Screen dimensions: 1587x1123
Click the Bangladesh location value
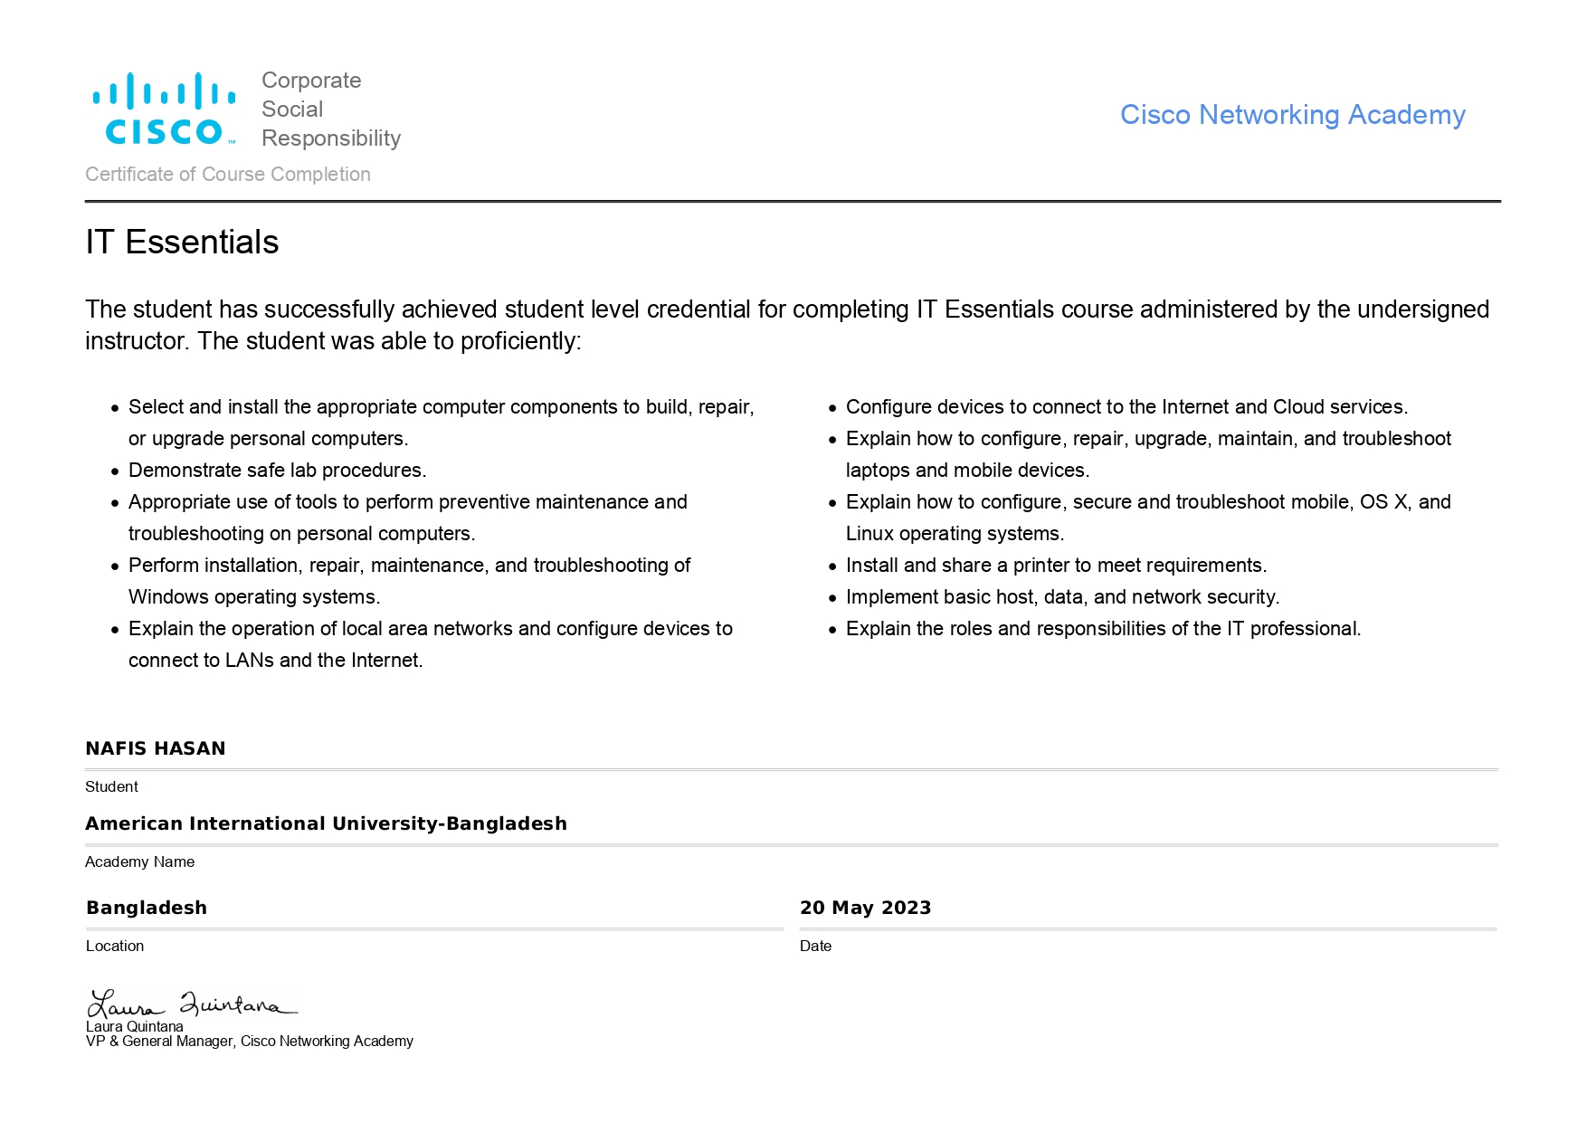tap(147, 908)
